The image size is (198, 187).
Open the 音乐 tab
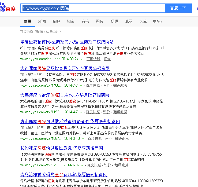[x=85, y=21]
